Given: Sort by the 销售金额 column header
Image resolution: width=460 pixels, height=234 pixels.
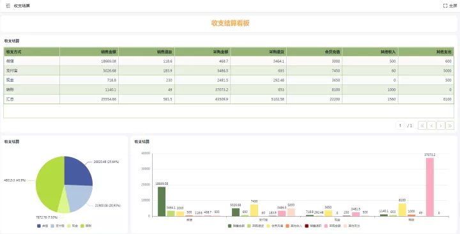Looking at the screenshot, I should click(89, 52).
